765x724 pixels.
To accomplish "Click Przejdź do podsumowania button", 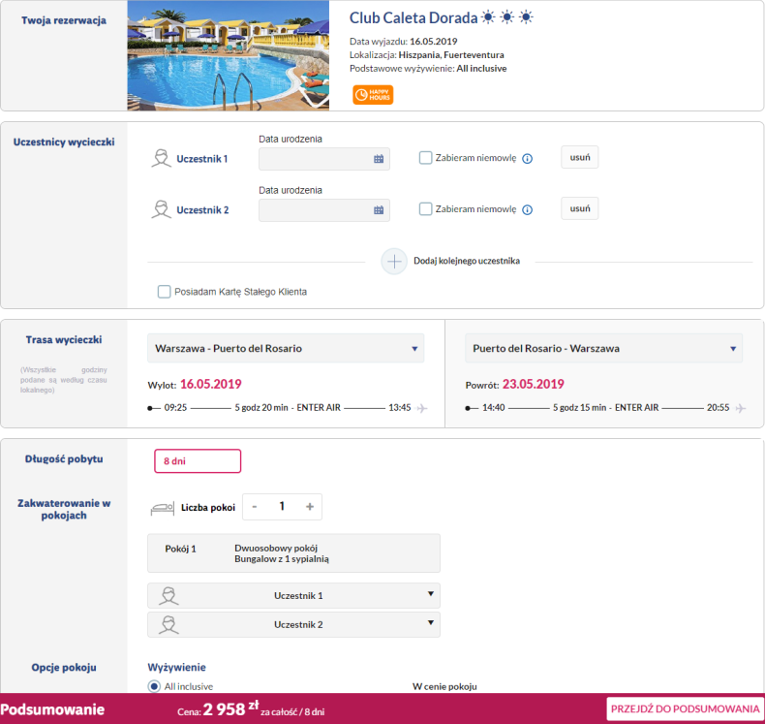I will tap(685, 708).
